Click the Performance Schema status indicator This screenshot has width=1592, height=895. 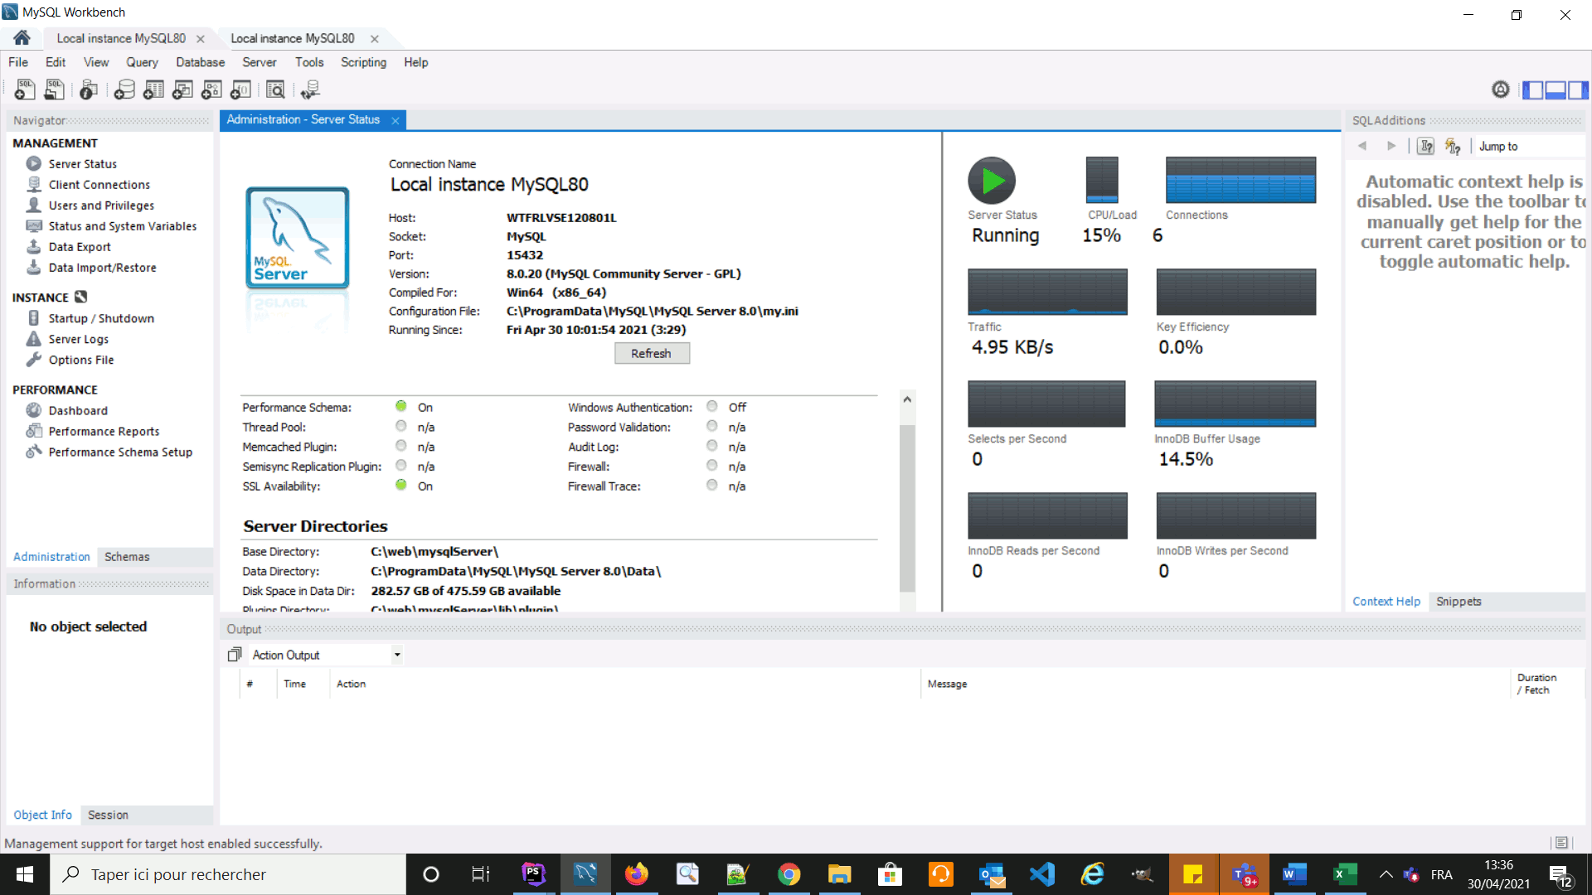tap(401, 406)
